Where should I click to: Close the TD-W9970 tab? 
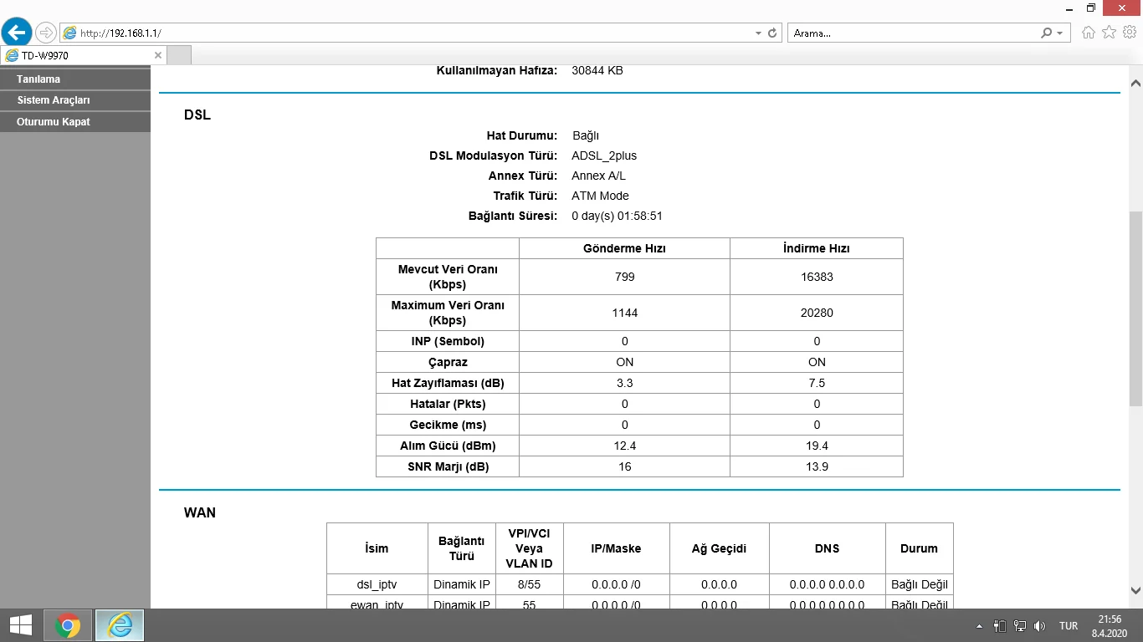[158, 55]
